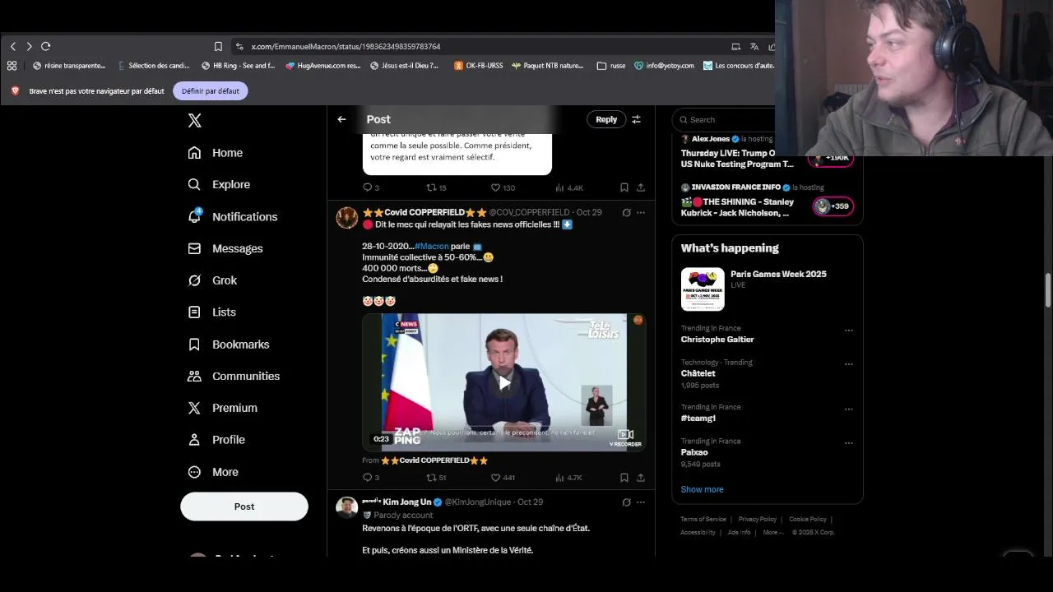The image size is (1053, 592).
Task: Open Lists in sidebar
Action: pyautogui.click(x=212, y=312)
